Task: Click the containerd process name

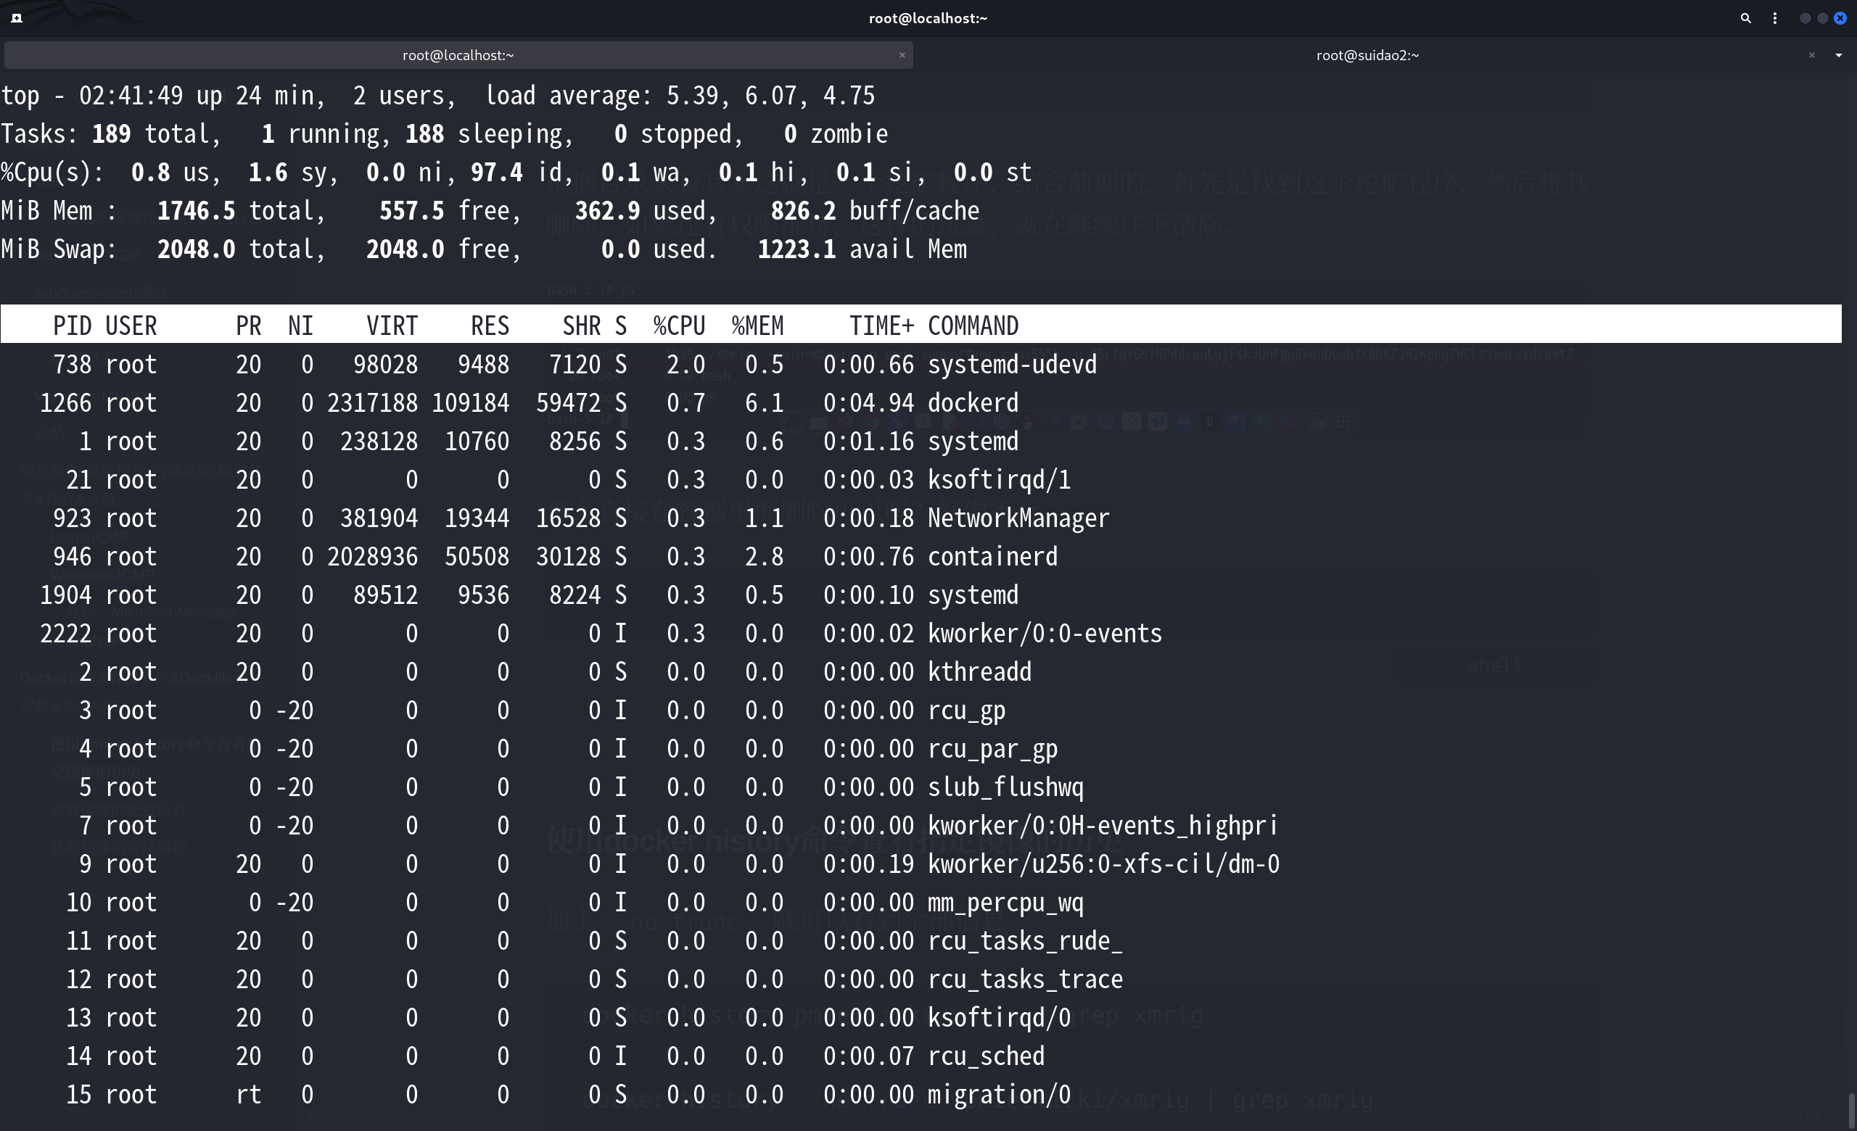Action: (992, 557)
